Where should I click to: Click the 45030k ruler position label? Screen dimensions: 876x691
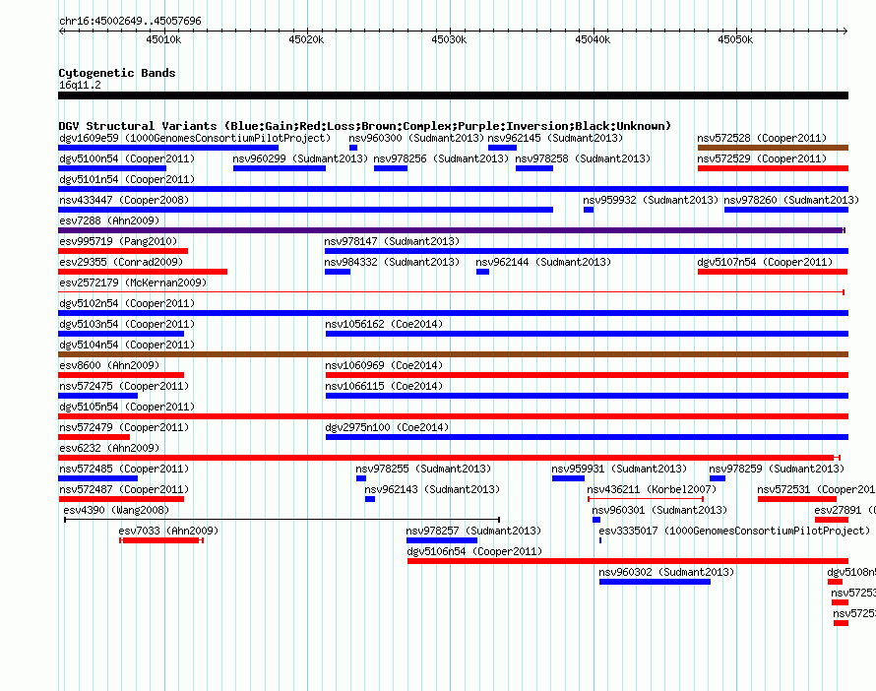(449, 39)
